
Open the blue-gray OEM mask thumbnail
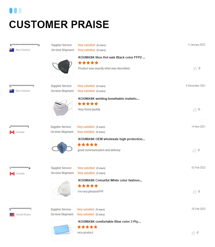[x=62, y=148]
